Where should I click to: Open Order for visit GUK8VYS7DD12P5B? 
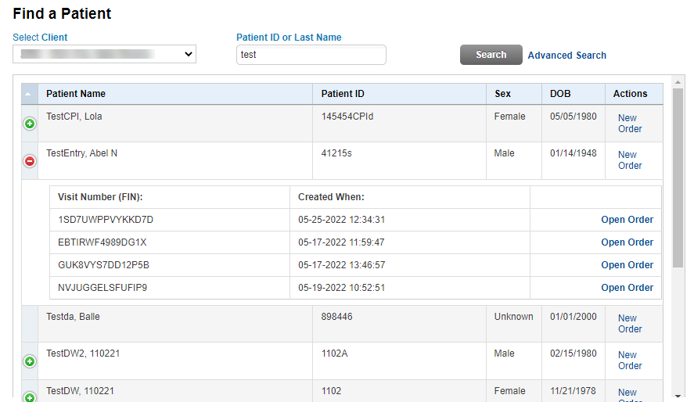click(x=627, y=265)
